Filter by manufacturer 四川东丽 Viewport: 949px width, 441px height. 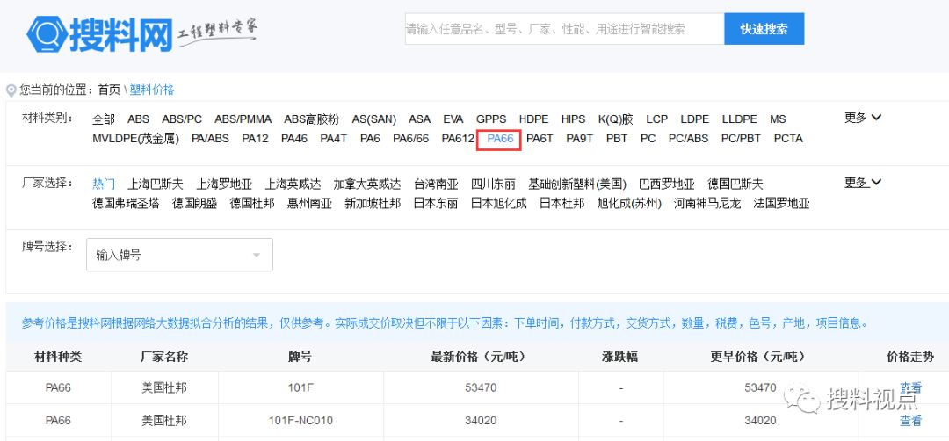click(x=493, y=184)
